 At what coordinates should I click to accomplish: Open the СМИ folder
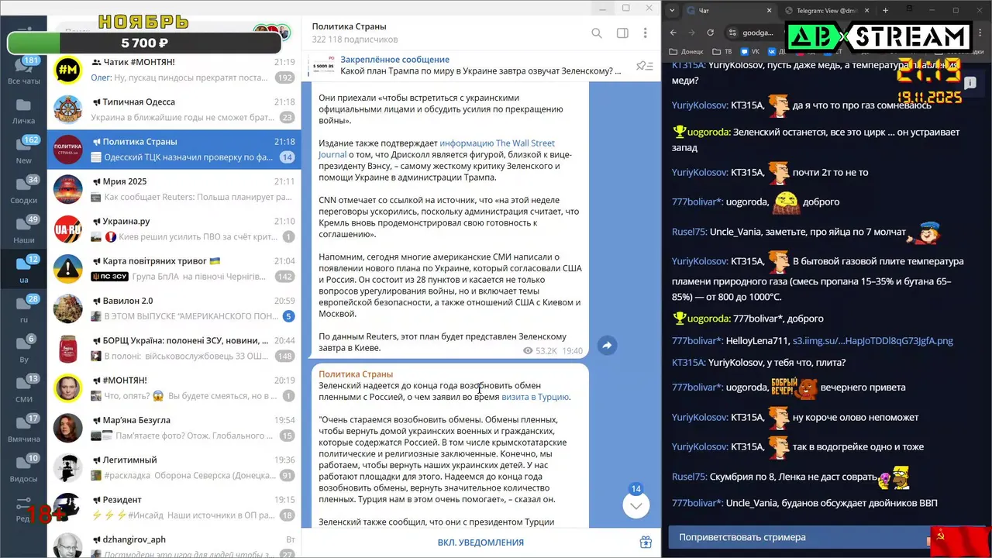(x=24, y=389)
